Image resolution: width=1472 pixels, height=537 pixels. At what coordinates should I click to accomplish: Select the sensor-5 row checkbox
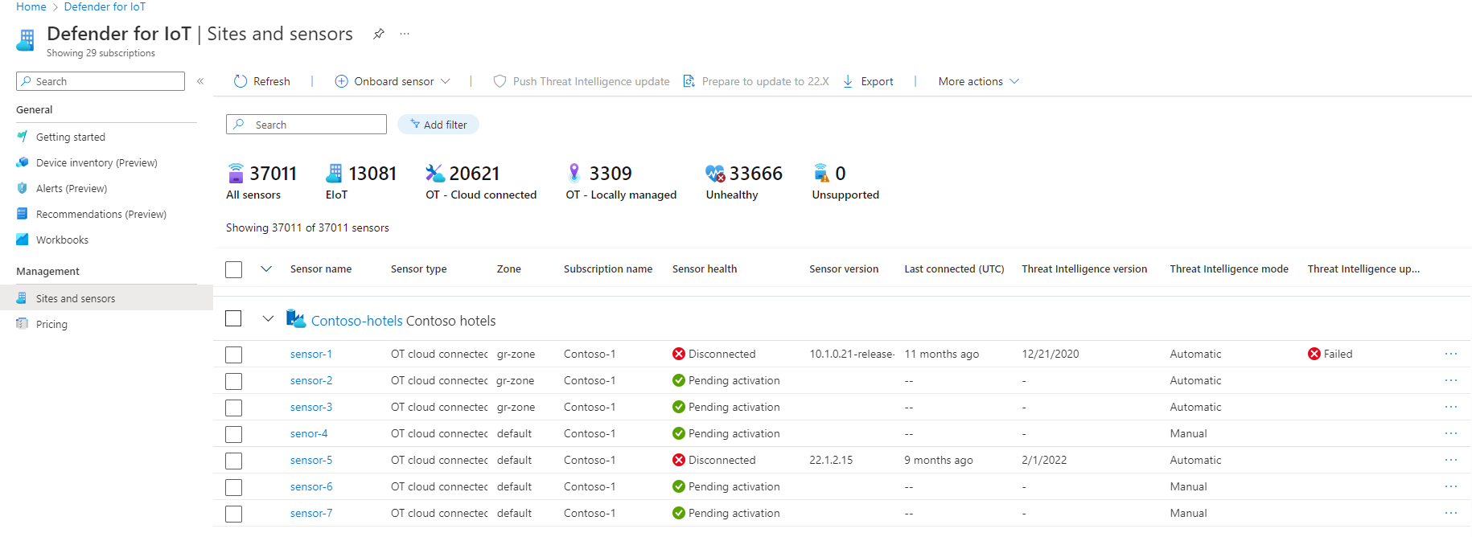pos(234,461)
